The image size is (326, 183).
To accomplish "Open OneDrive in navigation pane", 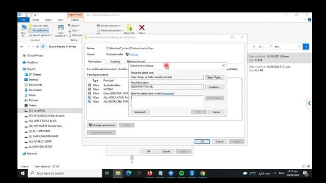I will pos(31,63).
